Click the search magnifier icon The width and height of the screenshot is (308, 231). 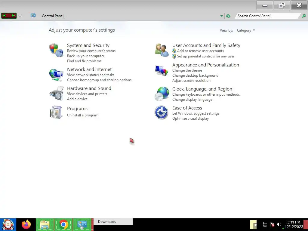pyautogui.click(x=304, y=16)
